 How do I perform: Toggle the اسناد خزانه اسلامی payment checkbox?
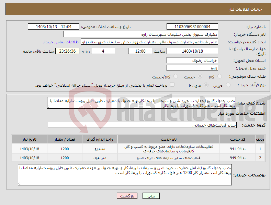172,85
